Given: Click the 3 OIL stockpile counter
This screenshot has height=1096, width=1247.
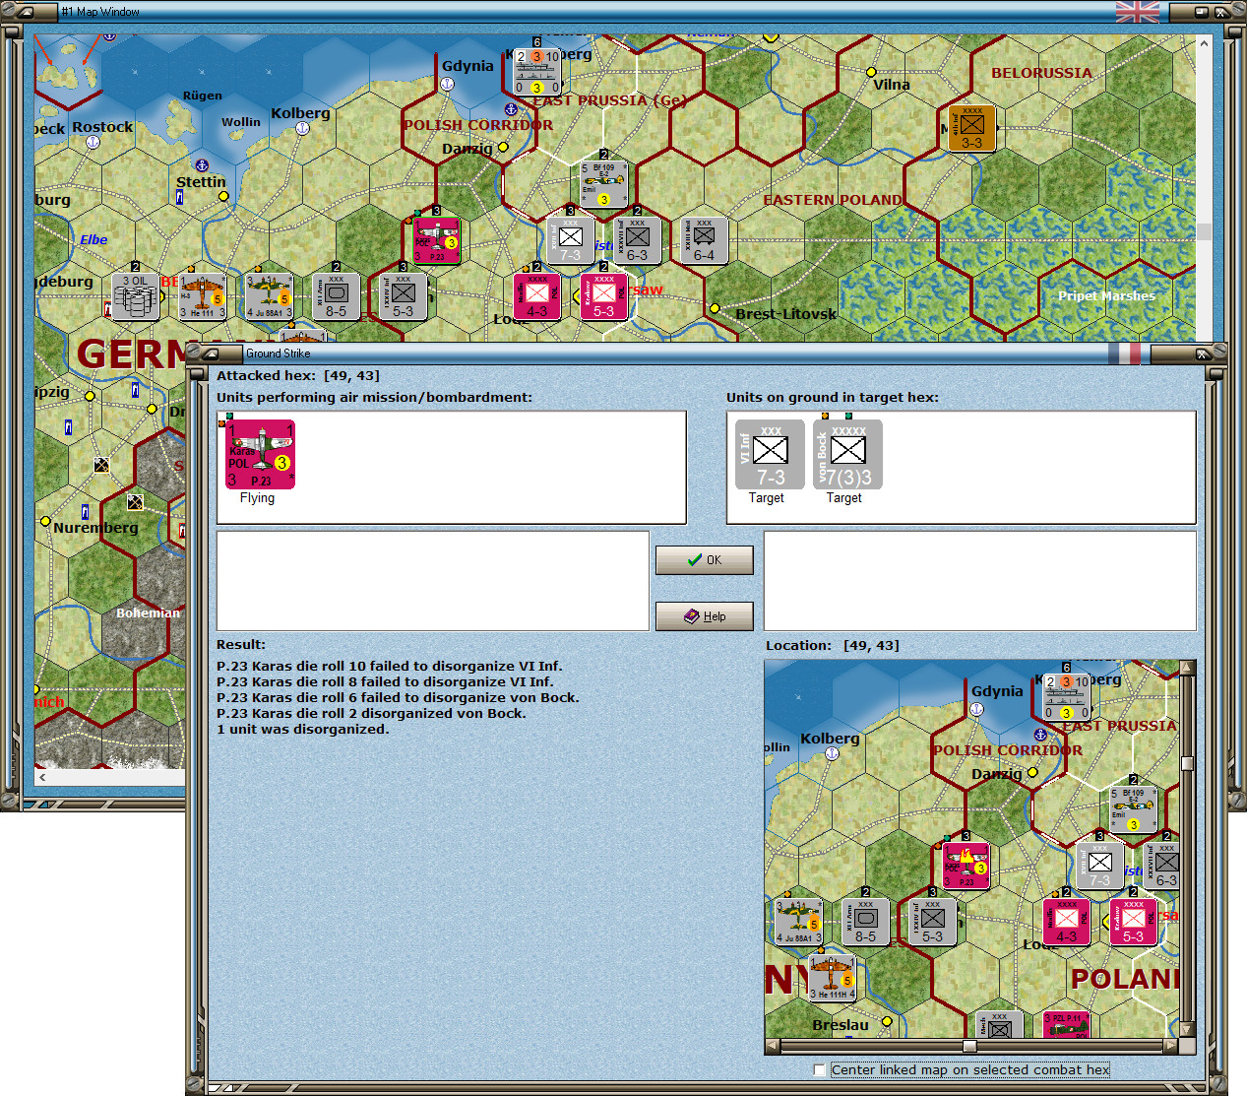Looking at the screenshot, I should (135, 296).
